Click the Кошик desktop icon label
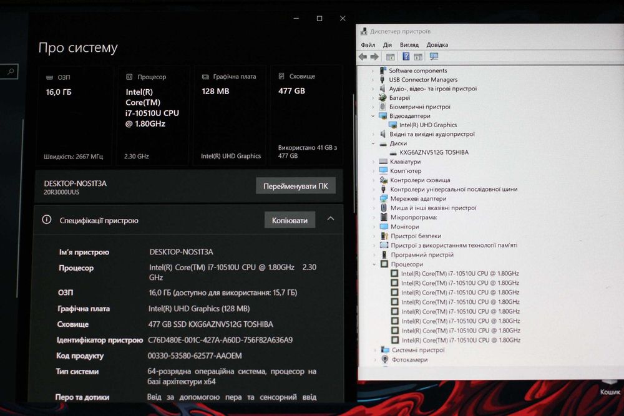This screenshot has width=624, height=416. (610, 392)
